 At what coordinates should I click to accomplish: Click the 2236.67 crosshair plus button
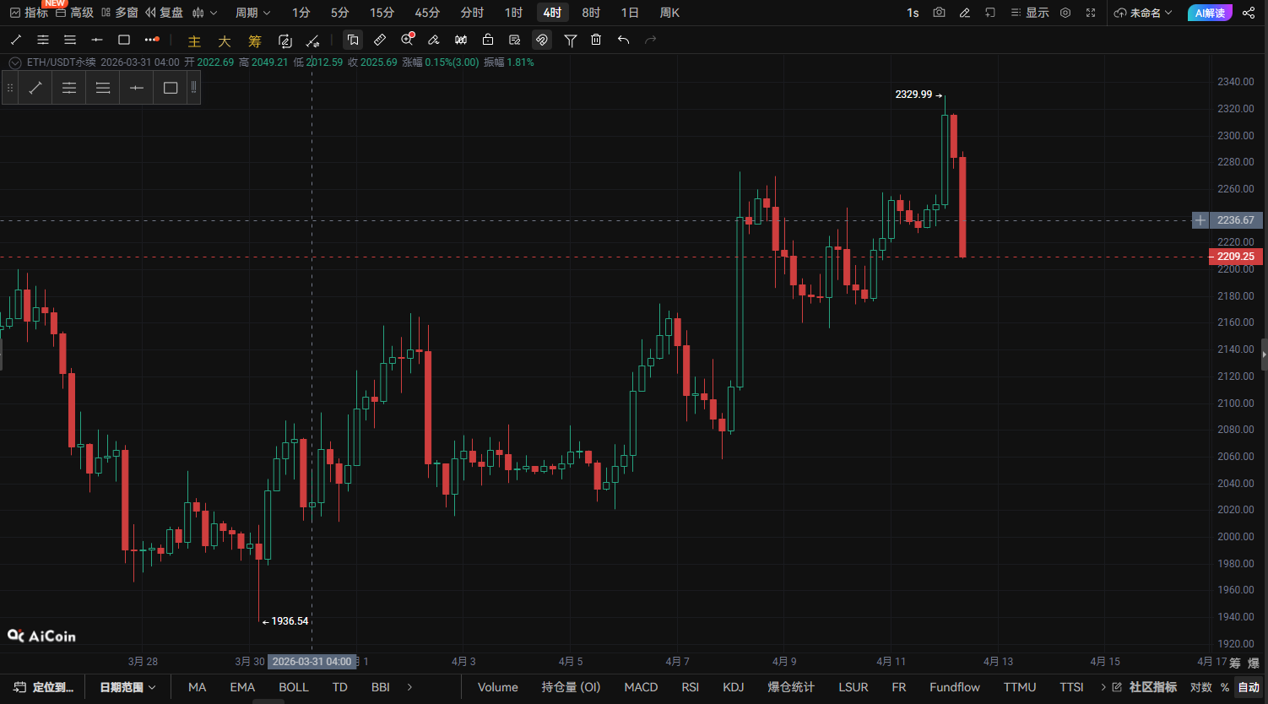(1200, 220)
